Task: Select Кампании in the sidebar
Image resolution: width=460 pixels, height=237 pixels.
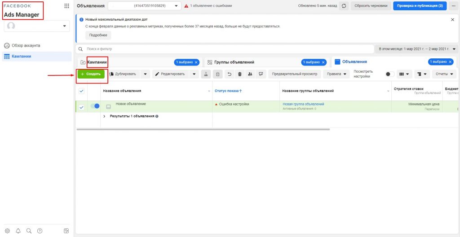Action: click(37, 56)
